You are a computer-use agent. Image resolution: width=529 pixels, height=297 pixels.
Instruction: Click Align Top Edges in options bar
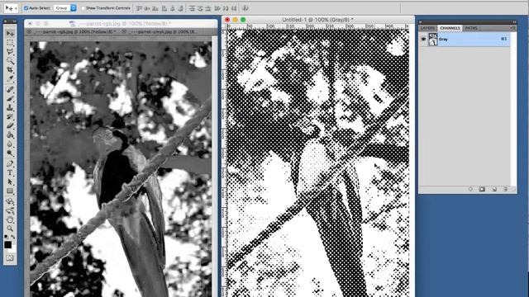(x=139, y=8)
